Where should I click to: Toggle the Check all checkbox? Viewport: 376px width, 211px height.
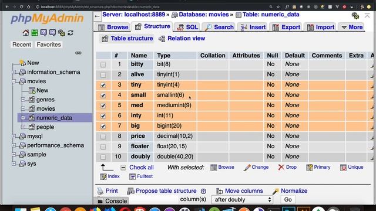[123, 168]
